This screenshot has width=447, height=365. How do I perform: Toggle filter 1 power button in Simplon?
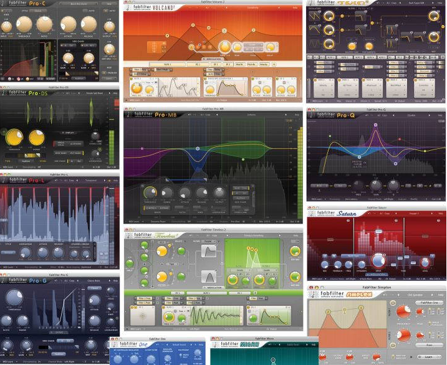click(393, 303)
